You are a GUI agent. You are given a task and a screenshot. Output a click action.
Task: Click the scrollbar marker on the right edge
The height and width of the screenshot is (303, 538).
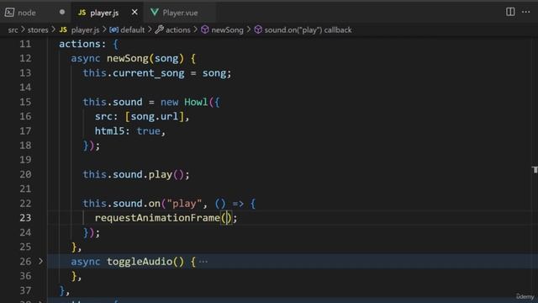pos(535,170)
